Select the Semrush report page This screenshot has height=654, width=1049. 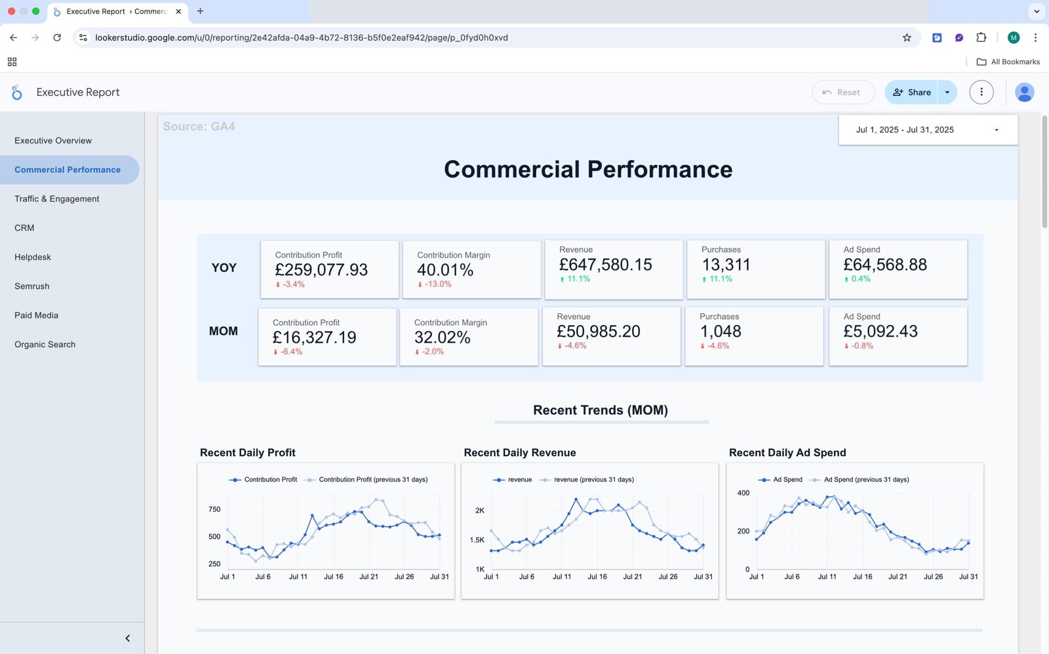[x=31, y=286]
